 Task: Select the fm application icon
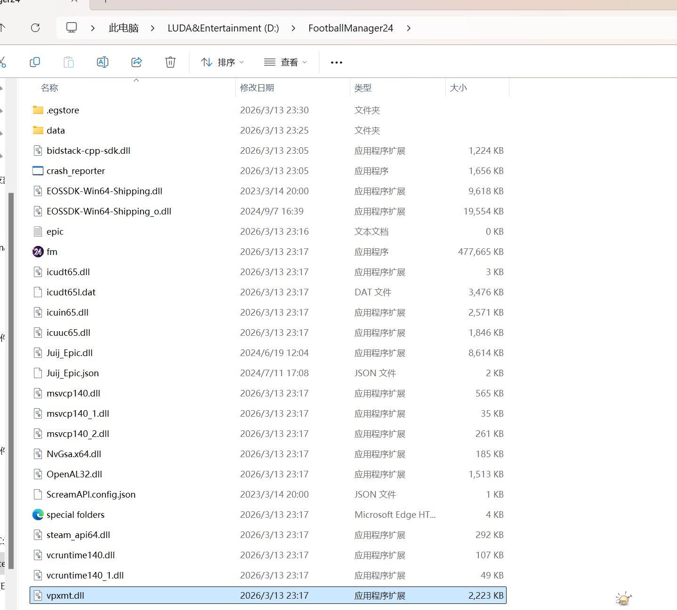point(38,252)
